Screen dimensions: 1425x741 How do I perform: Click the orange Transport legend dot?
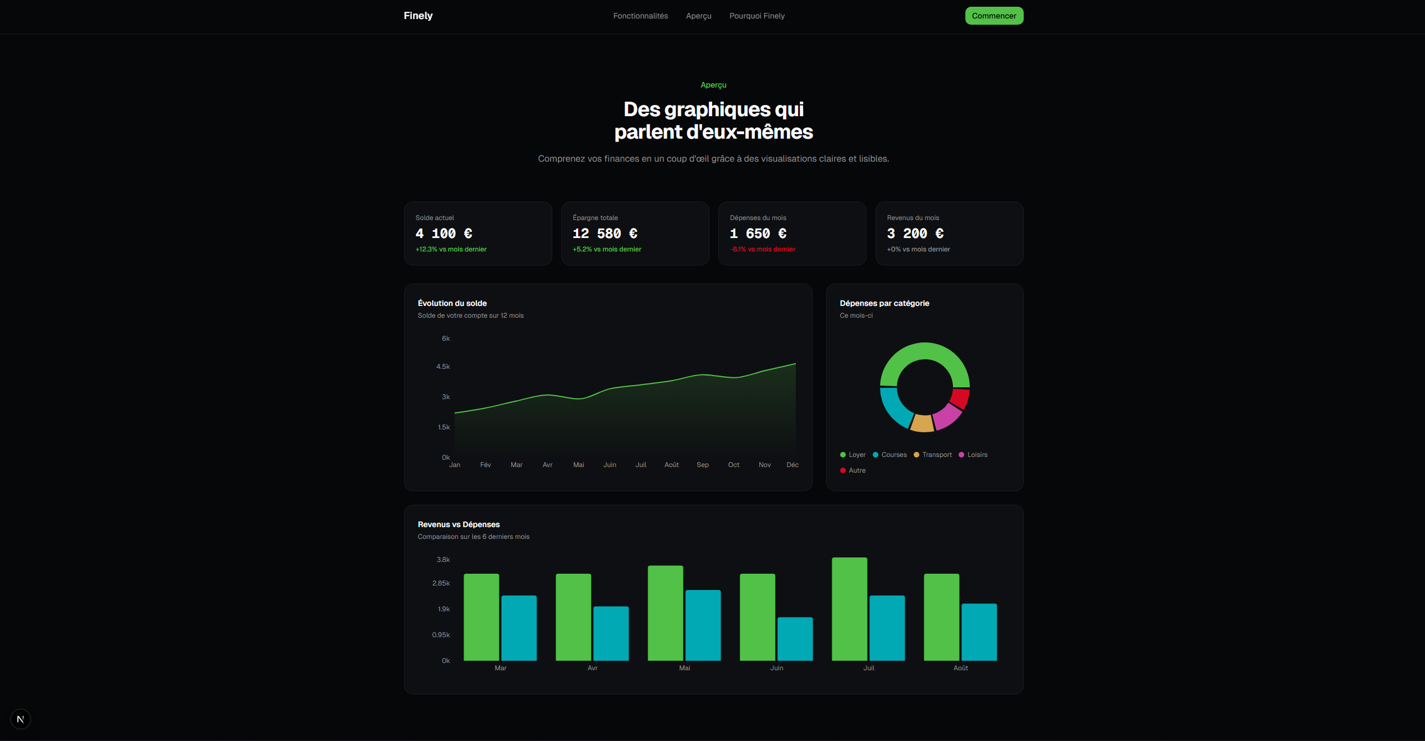(917, 455)
